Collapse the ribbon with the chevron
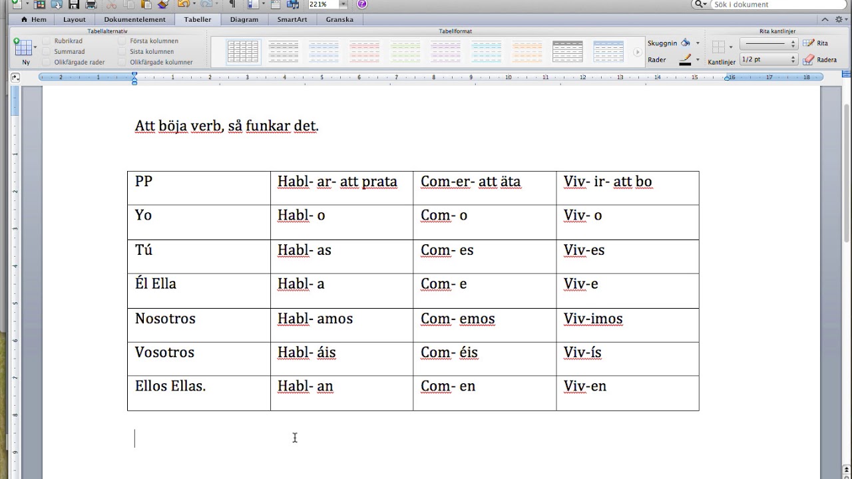The height and width of the screenshot is (479, 852). pos(825,19)
